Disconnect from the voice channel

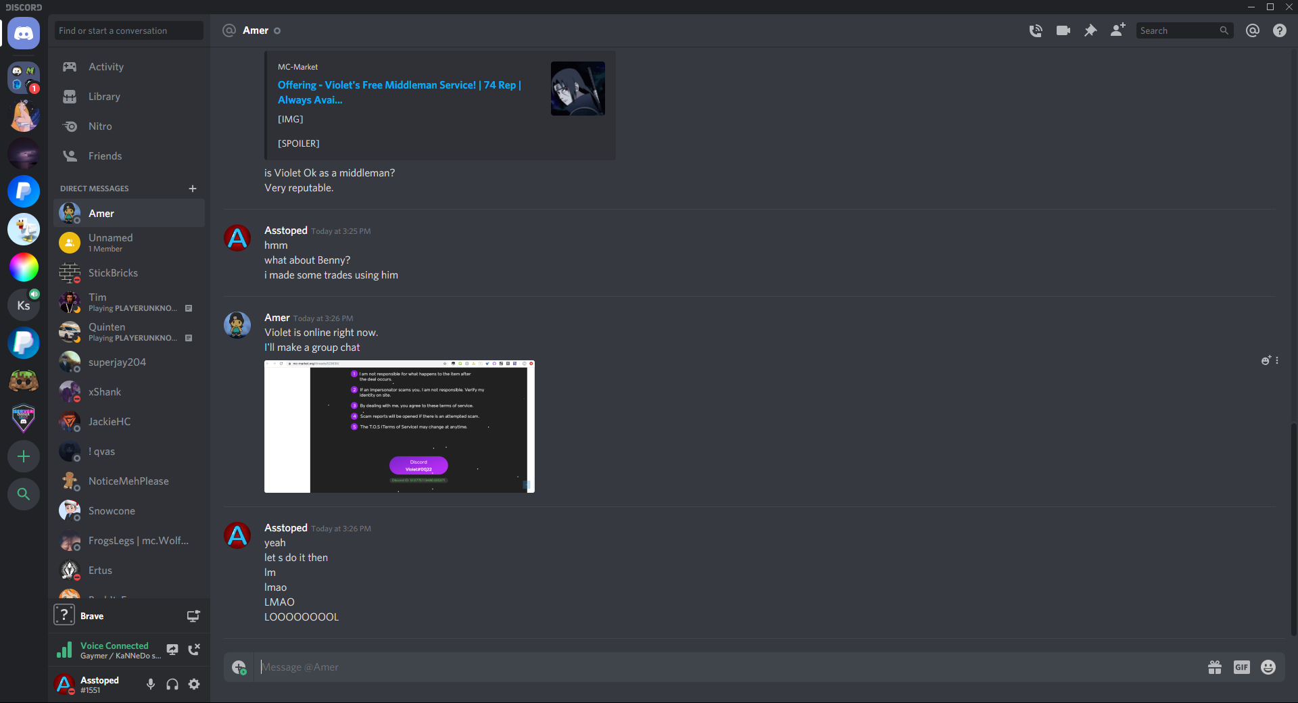pos(194,650)
